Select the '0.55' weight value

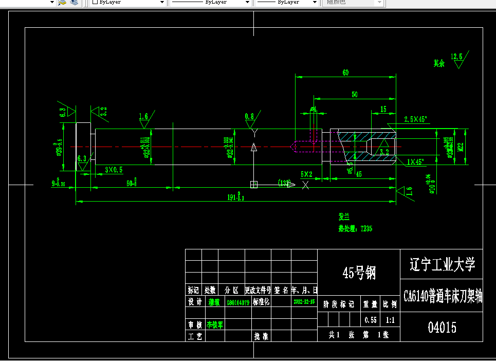coord(371,320)
